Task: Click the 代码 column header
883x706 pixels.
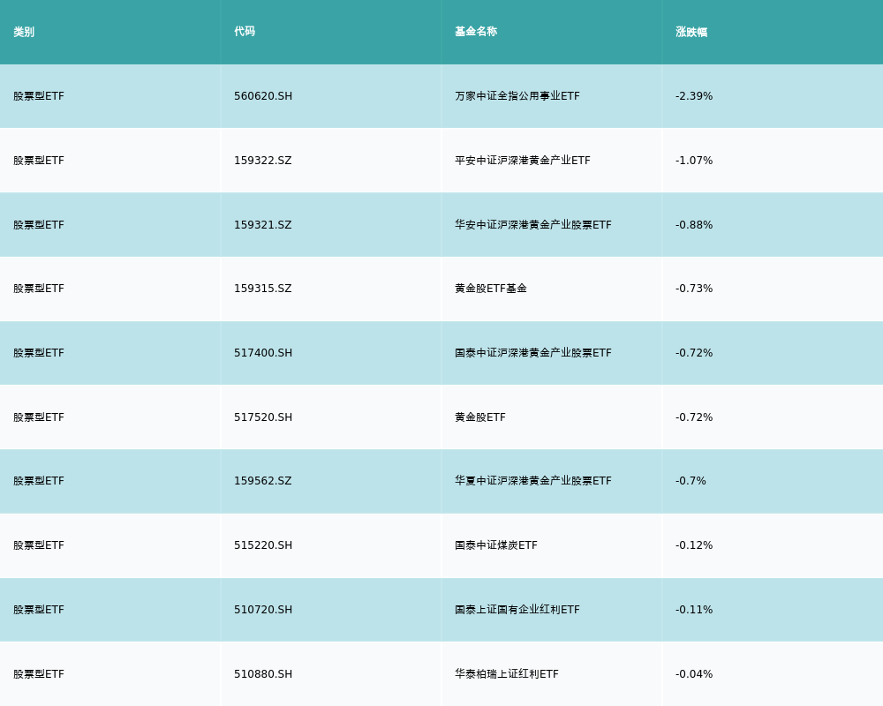Action: click(245, 32)
